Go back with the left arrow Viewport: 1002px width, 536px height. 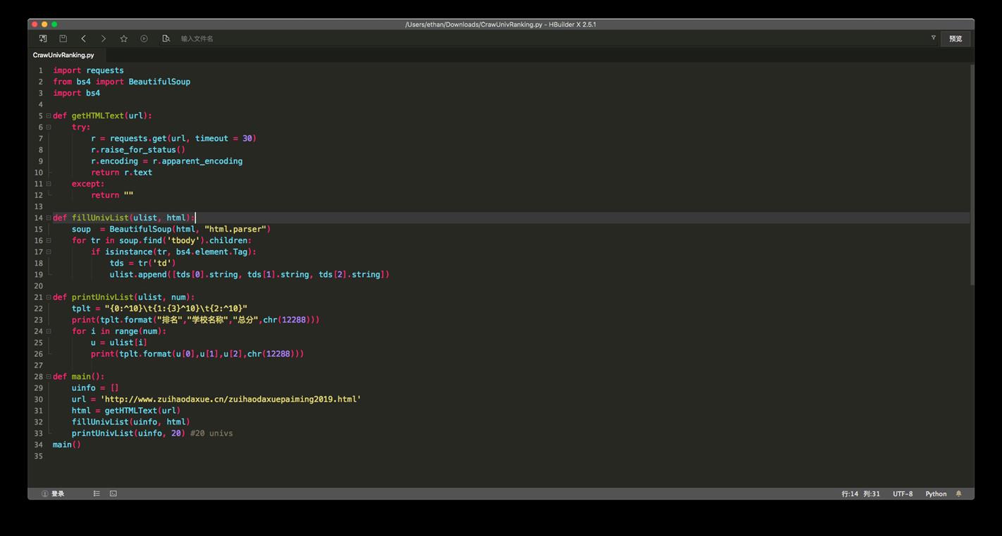coord(83,39)
